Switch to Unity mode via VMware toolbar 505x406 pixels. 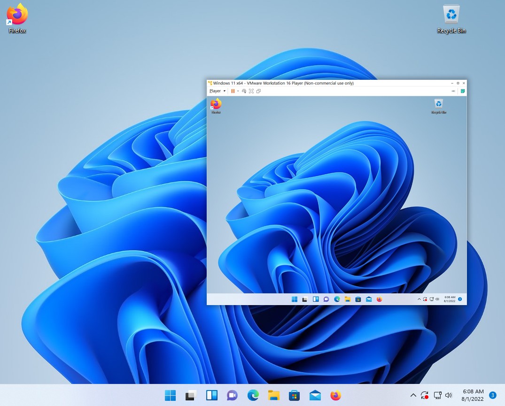pos(258,91)
